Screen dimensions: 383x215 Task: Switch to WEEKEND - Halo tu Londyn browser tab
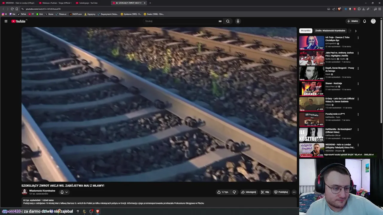click(19, 3)
